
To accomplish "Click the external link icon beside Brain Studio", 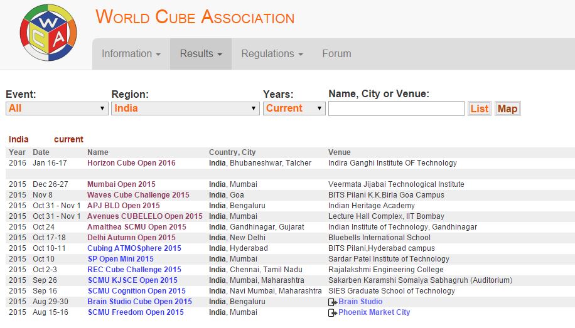I will tap(333, 302).
